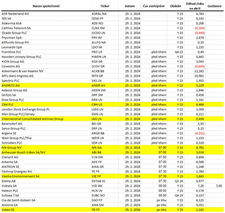The height and width of the screenshot is (213, 225).
Task: Select the po trhu cell for Acciona
Action: [x=154, y=205]
